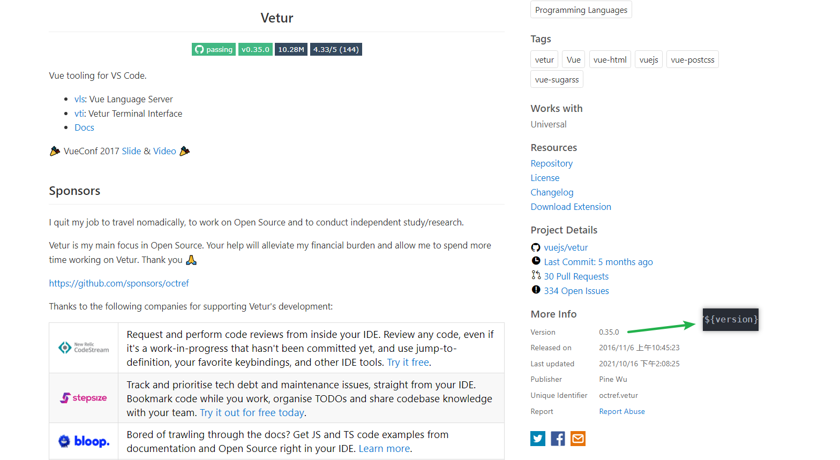Viewport: 840px width, 460px height.
Task: Select the vetur tag
Action: pyautogui.click(x=544, y=59)
